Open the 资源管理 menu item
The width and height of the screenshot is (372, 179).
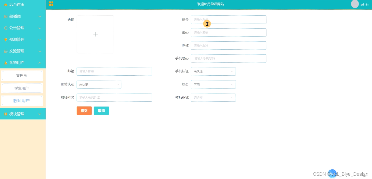23,40
